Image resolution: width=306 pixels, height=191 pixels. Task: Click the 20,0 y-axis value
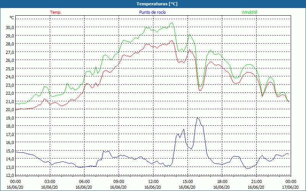pyautogui.click(x=10, y=110)
